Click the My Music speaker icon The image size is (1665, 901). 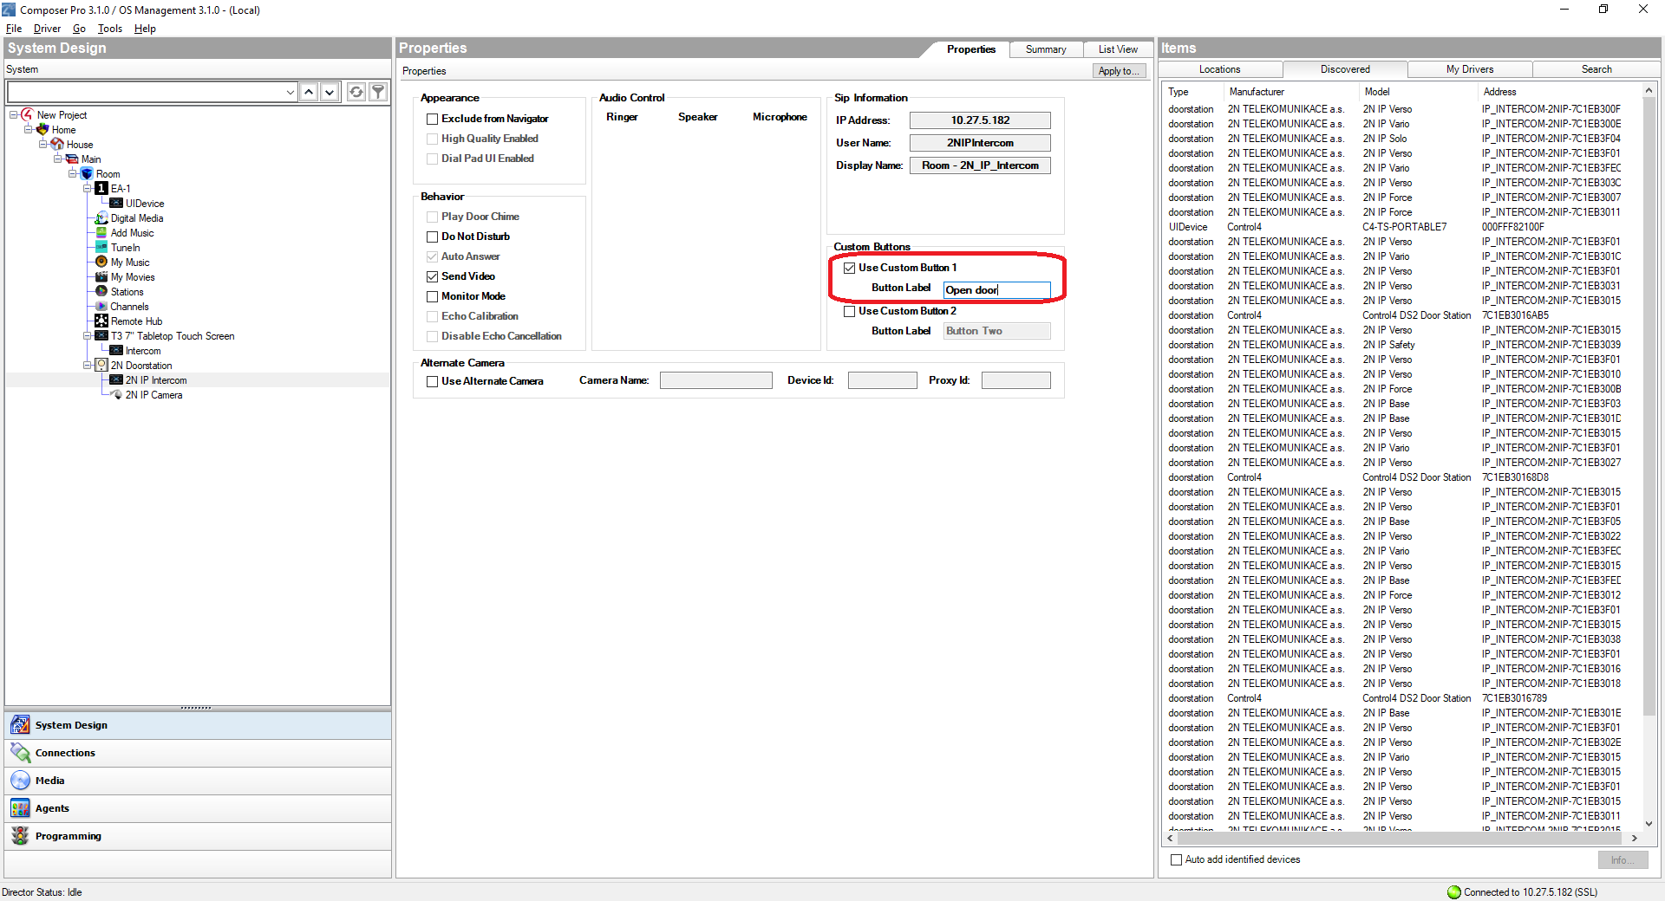[x=101, y=263]
